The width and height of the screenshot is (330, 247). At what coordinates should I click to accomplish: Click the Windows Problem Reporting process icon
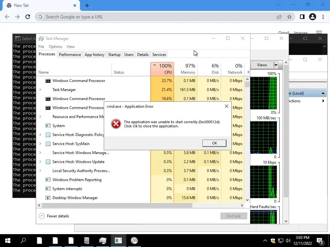pyautogui.click(x=48, y=180)
